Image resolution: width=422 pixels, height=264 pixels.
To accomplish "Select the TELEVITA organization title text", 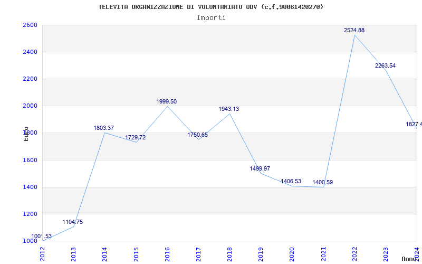I will [211, 7].
